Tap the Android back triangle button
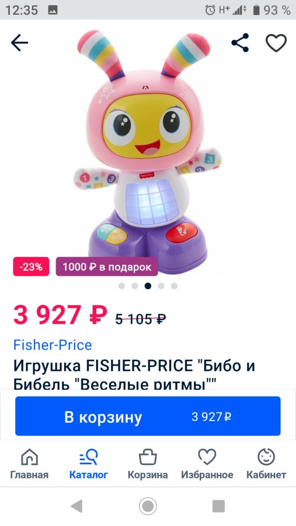Image resolution: width=296 pixels, height=526 pixels. 77,506
